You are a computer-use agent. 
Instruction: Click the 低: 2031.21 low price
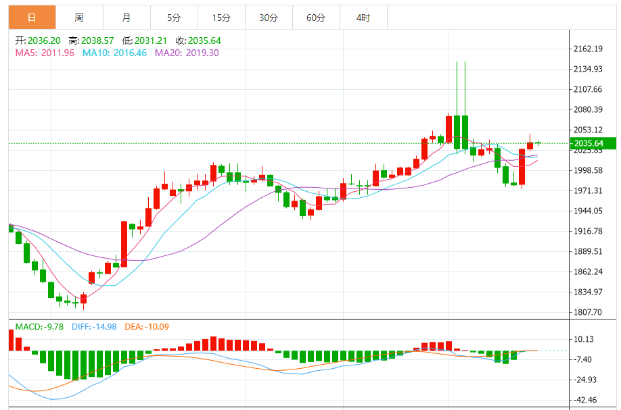pyautogui.click(x=145, y=41)
